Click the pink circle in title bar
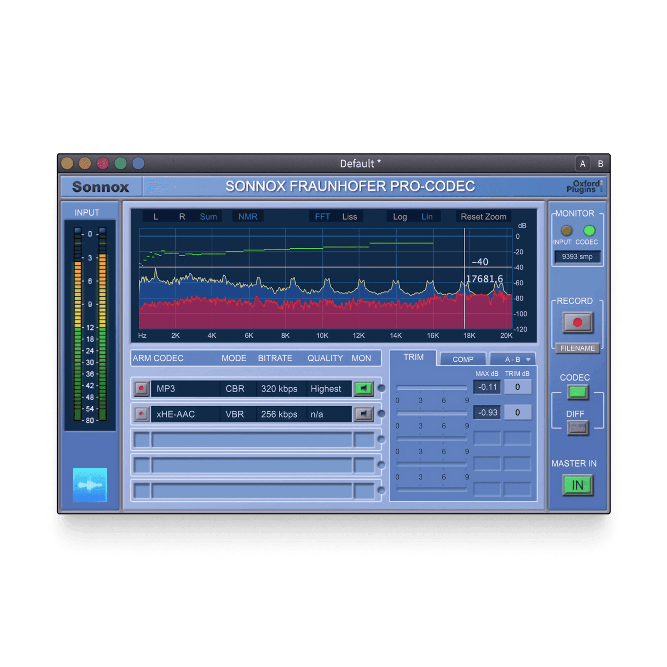The image size is (667, 667). 103,163
